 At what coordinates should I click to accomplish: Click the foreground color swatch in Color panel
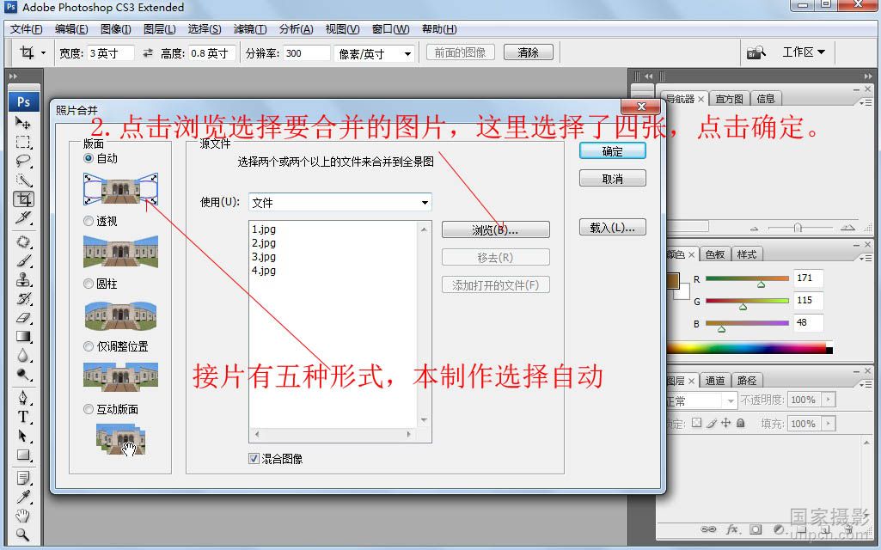tap(672, 280)
